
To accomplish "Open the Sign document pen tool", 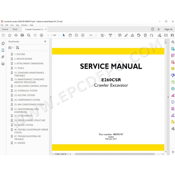I will click(x=132, y=35).
